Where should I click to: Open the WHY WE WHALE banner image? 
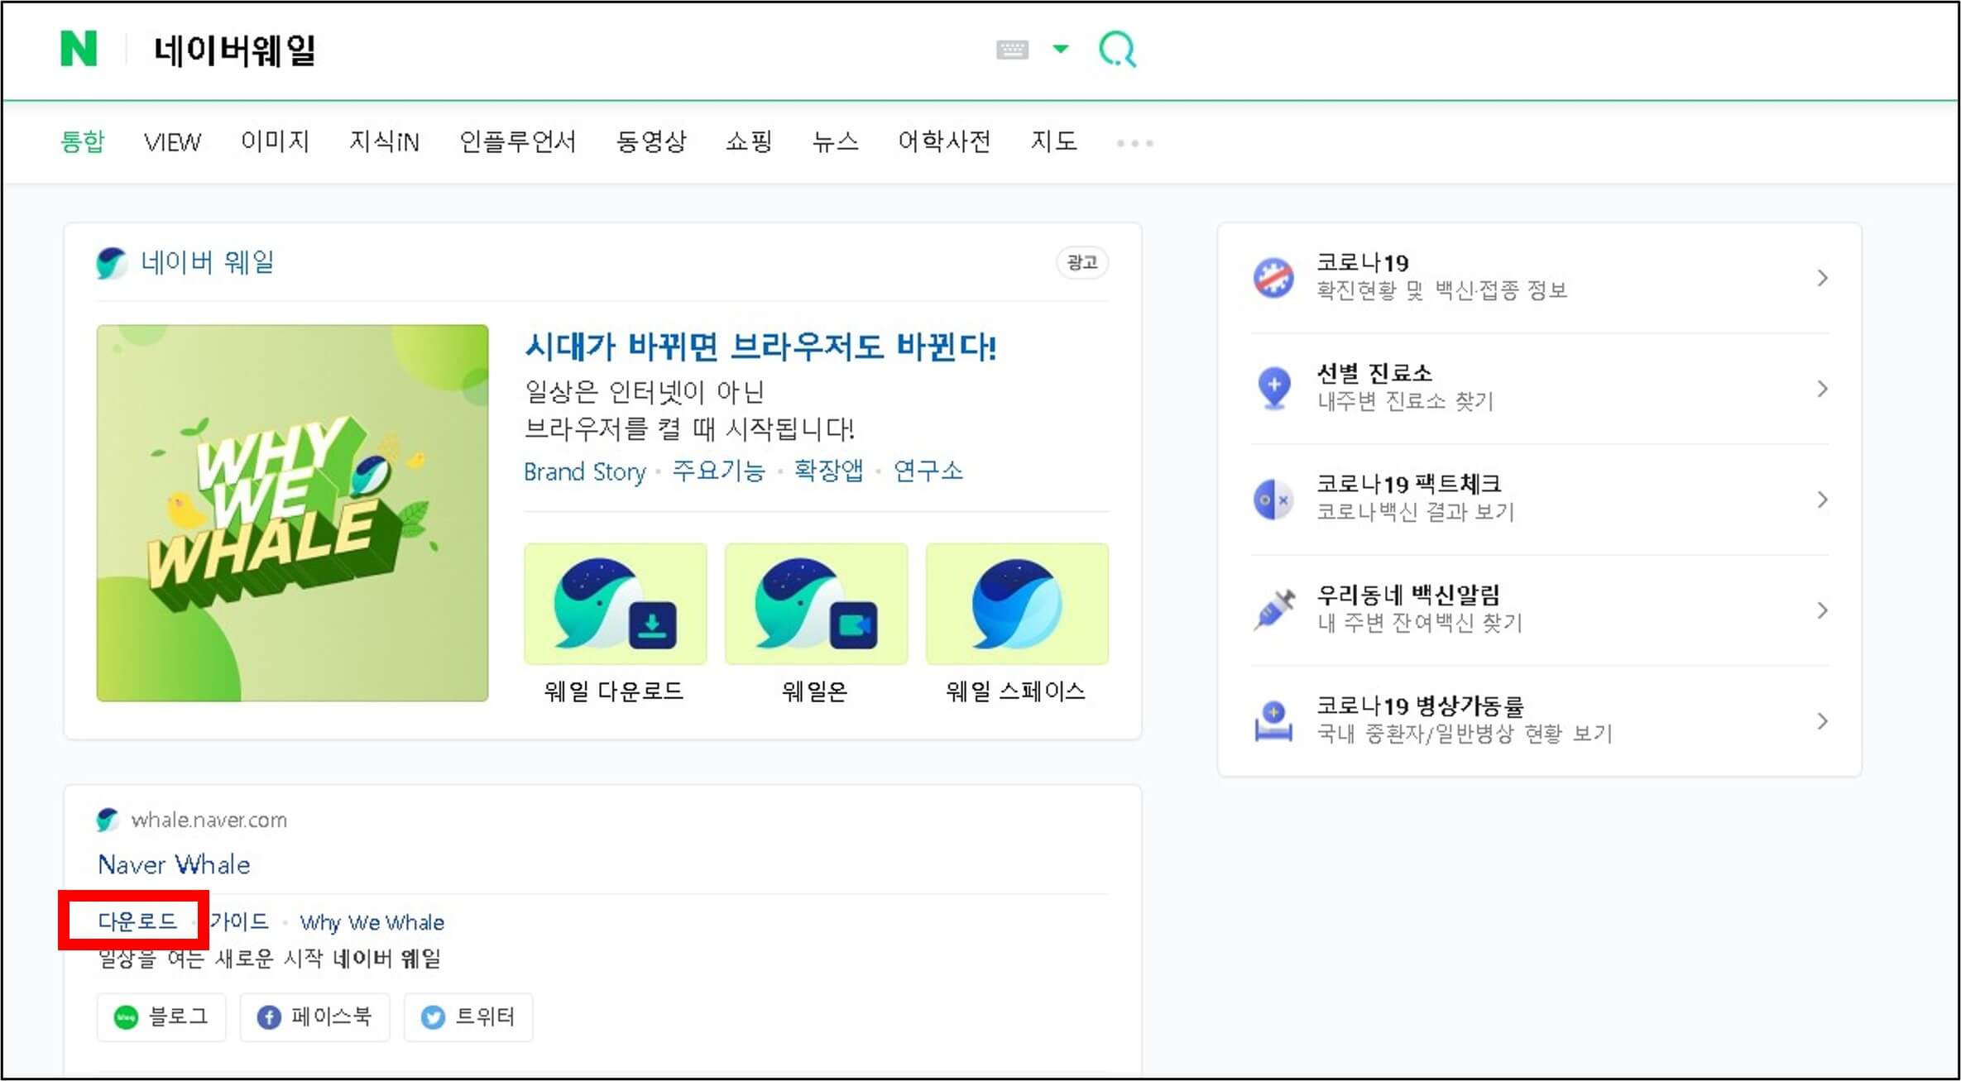(292, 513)
